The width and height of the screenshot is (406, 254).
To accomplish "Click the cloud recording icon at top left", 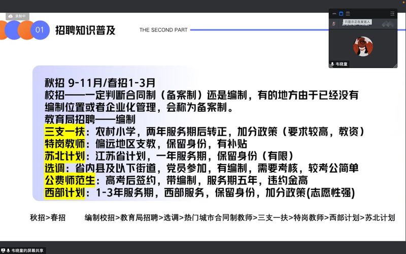I will [11, 16].
